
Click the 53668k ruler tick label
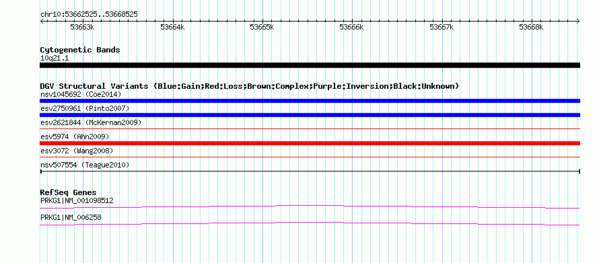point(531,27)
